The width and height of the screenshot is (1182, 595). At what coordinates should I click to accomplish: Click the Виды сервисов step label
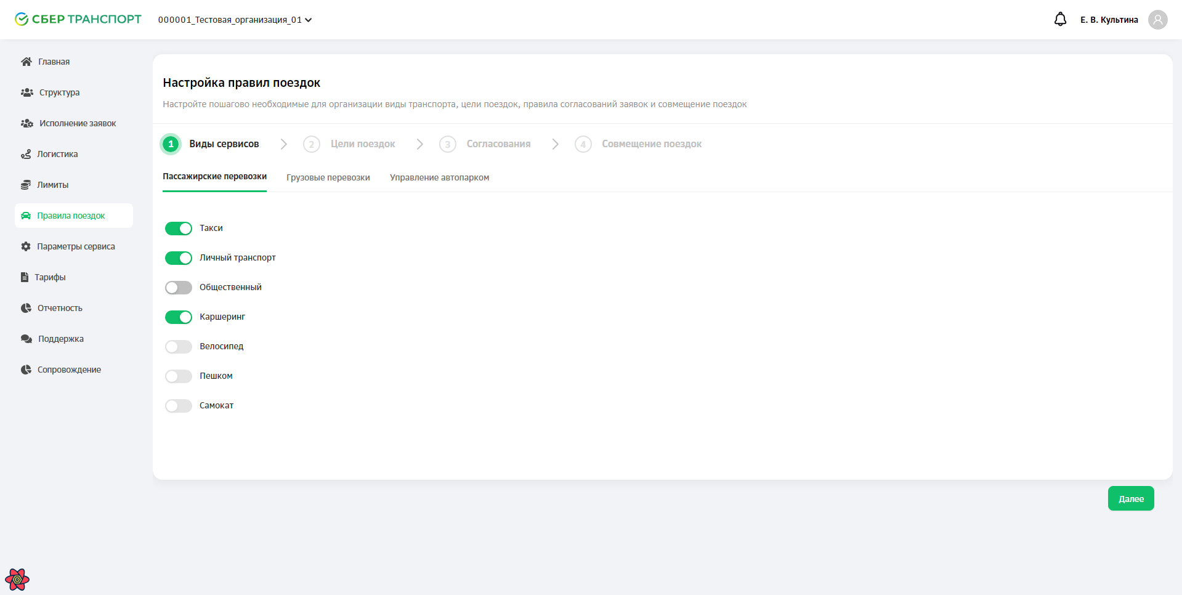pyautogui.click(x=224, y=144)
